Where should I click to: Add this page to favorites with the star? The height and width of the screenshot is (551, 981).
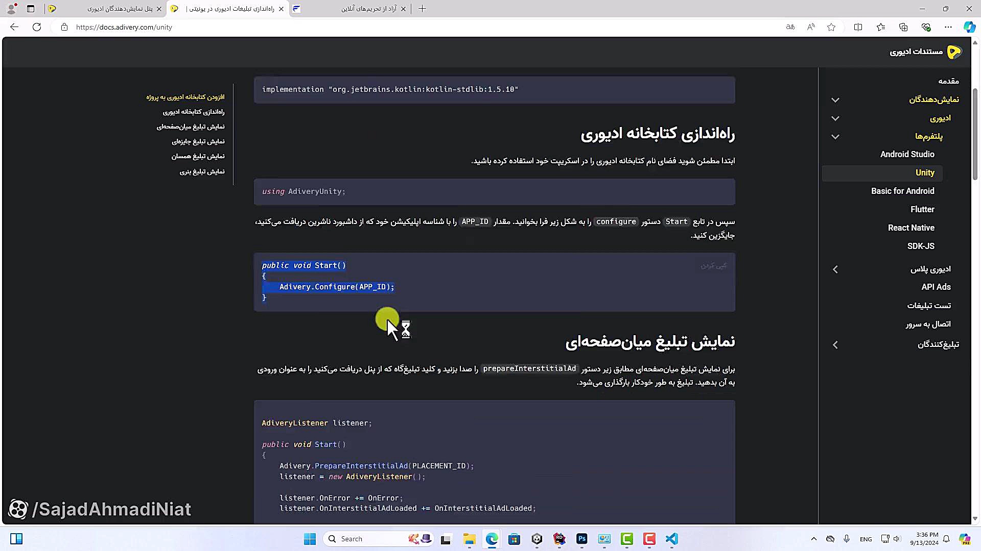pos(831,27)
